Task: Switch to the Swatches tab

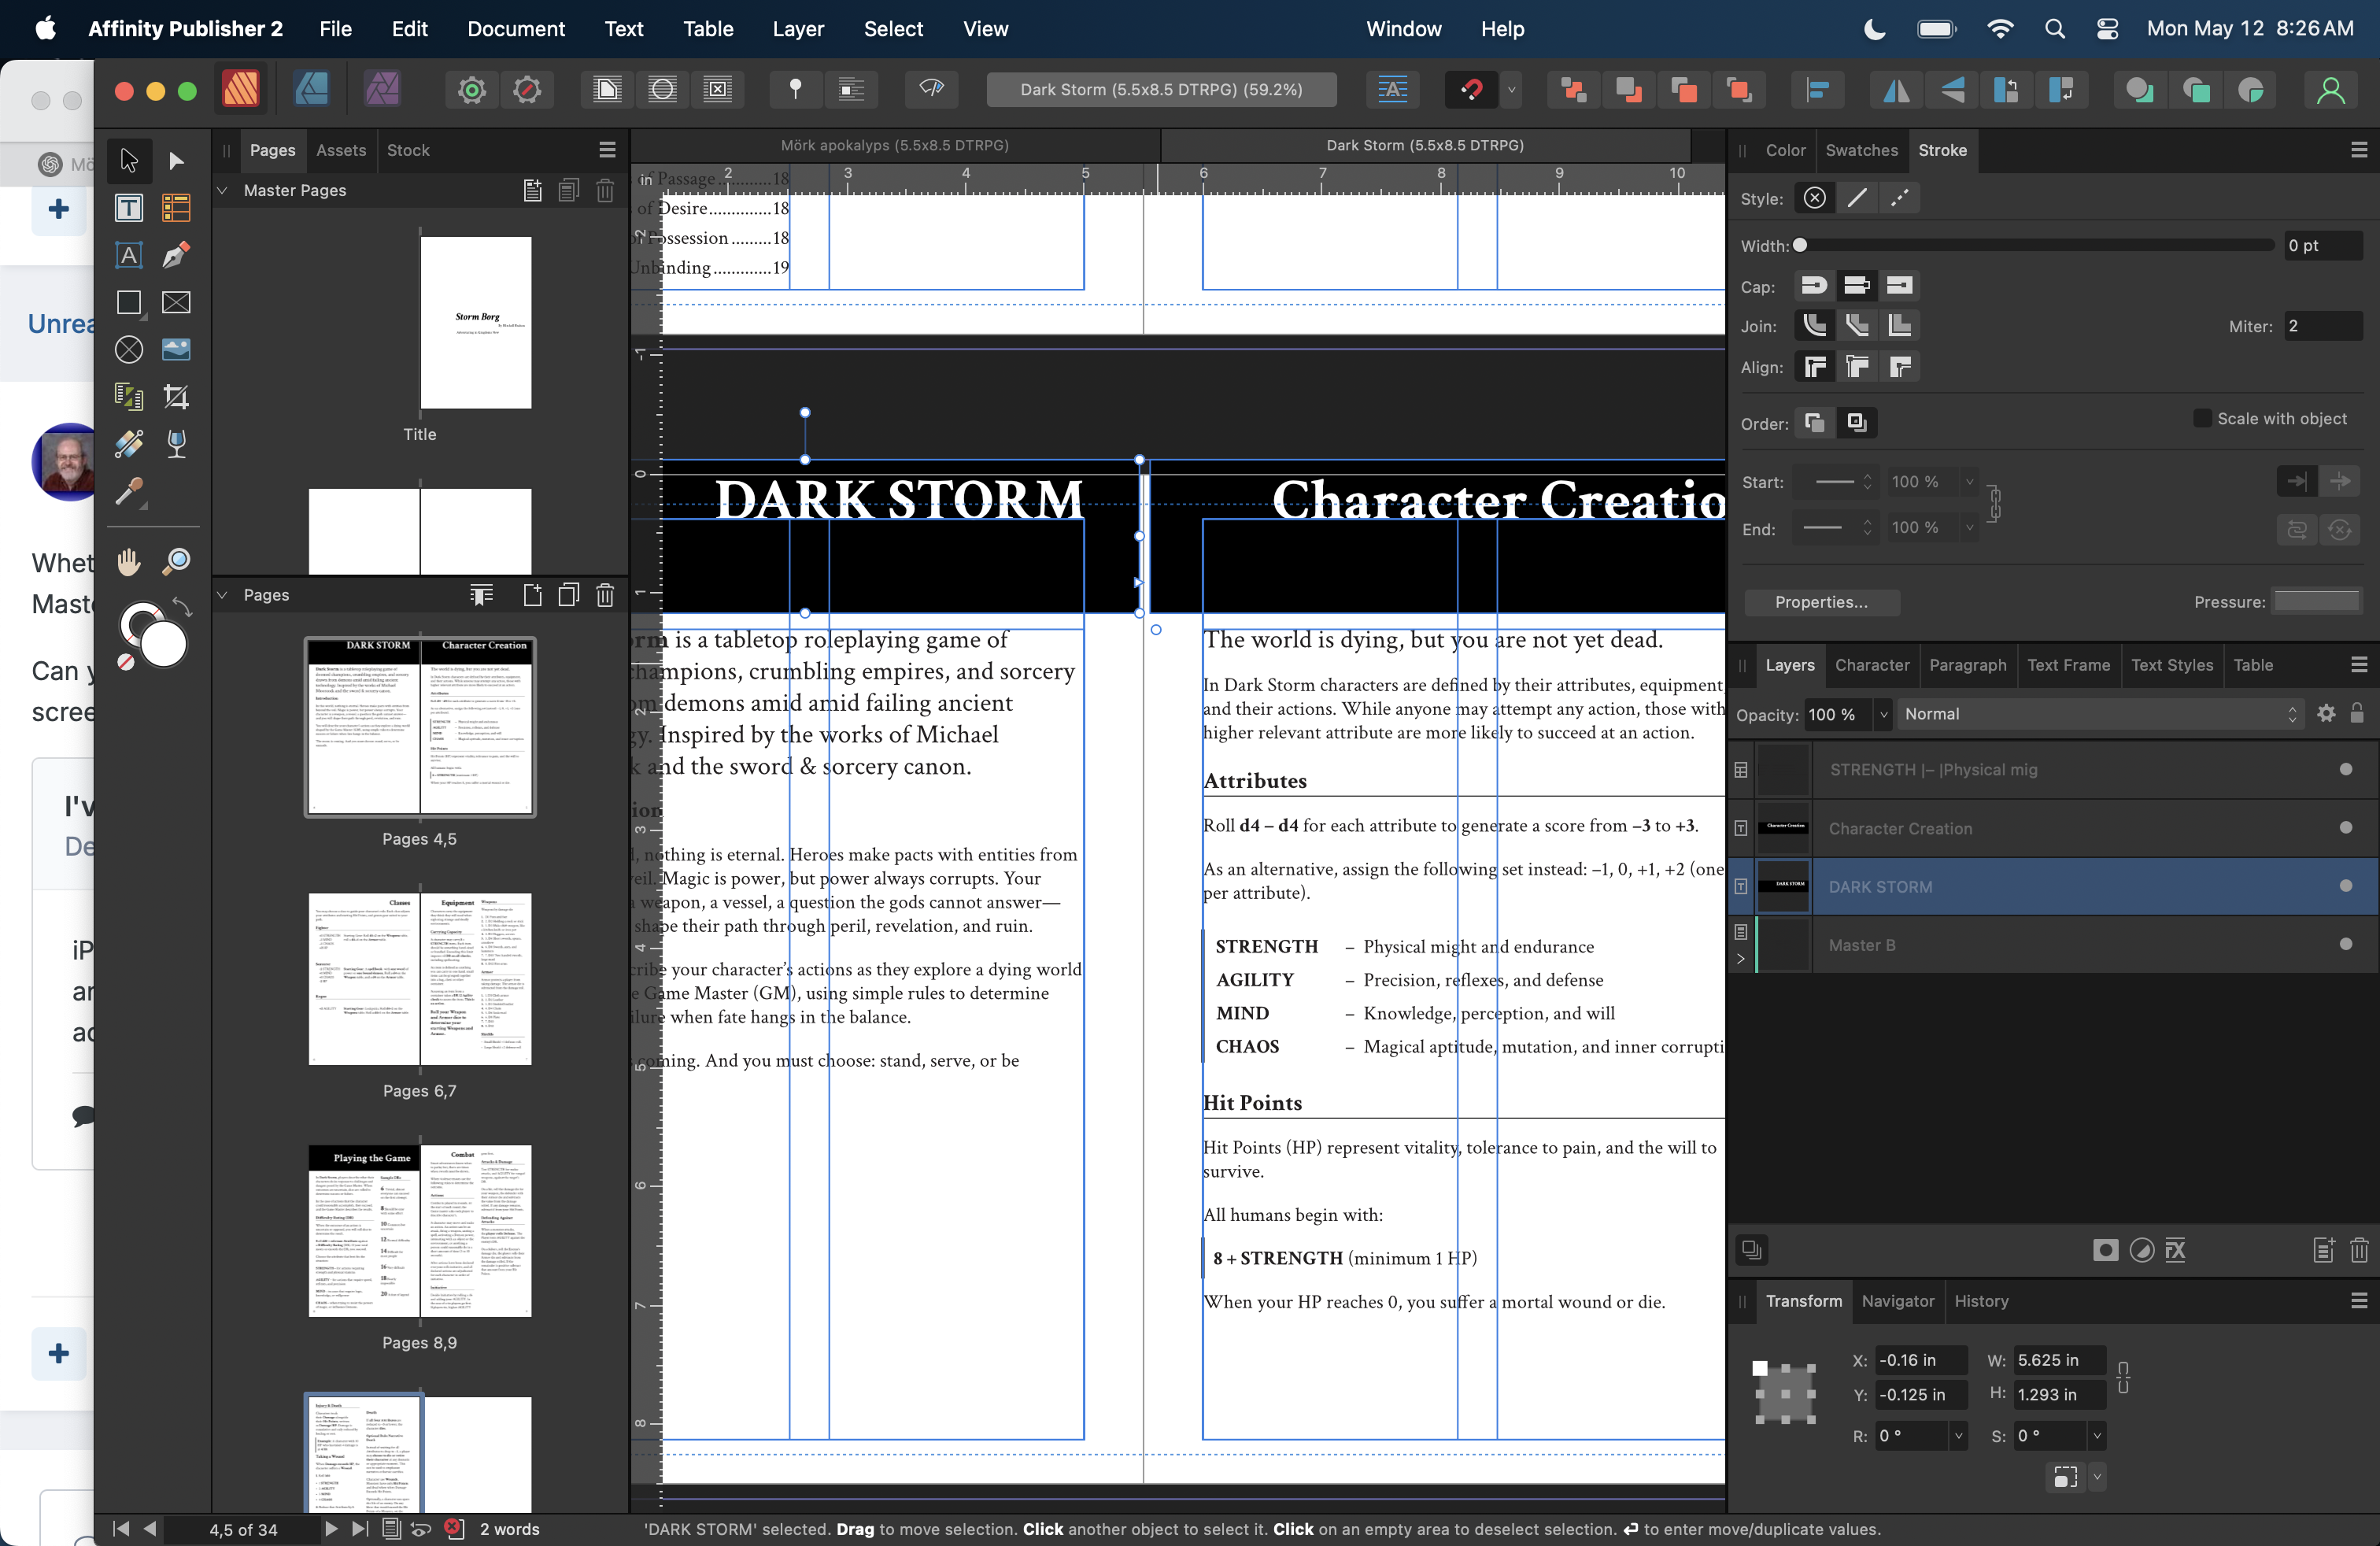Action: coord(1861,150)
